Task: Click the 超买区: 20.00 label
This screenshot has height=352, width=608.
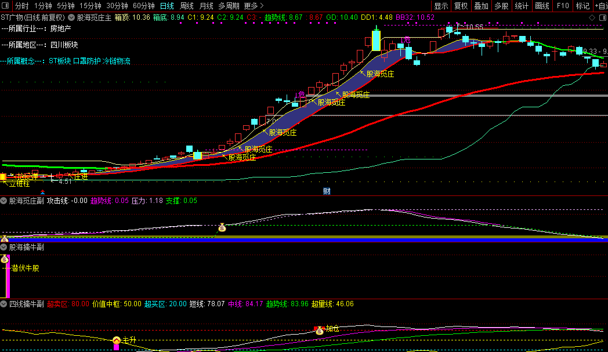Action: [165, 304]
